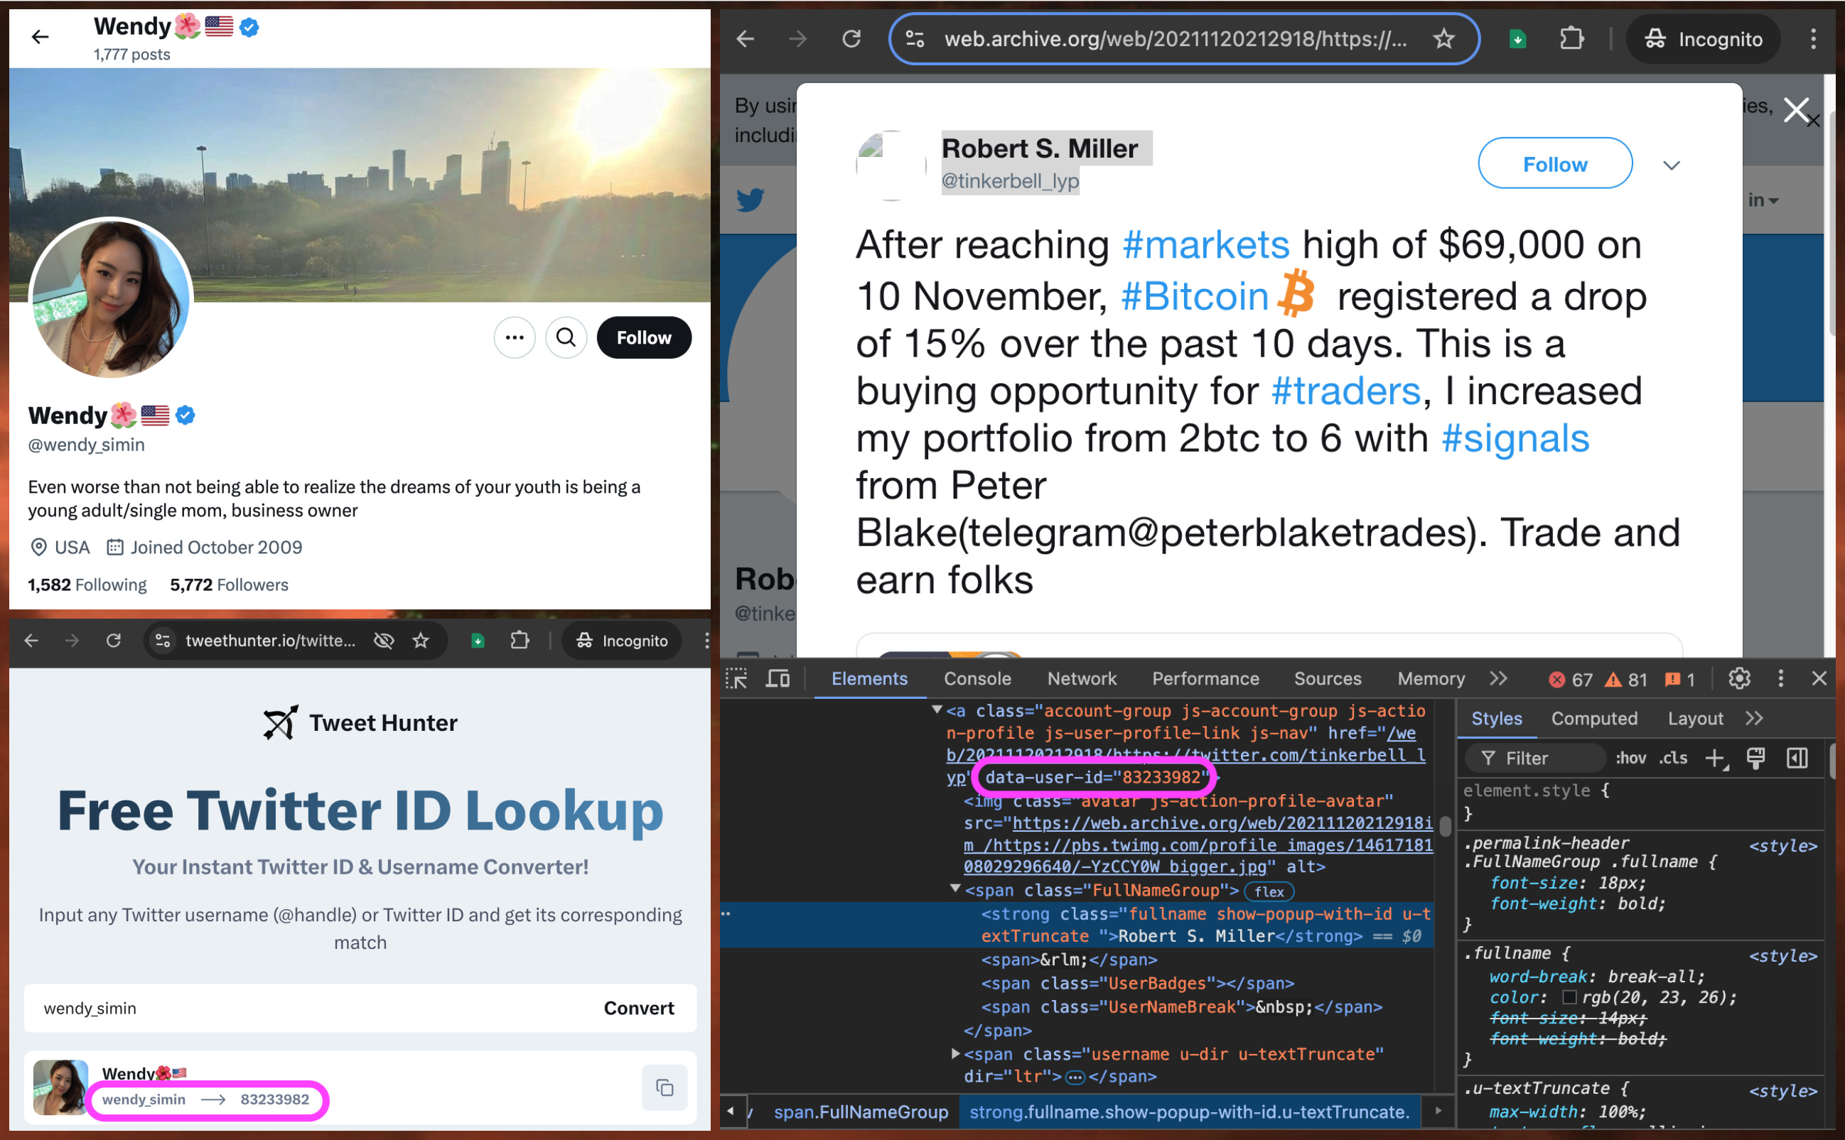Screen dimensions: 1845x1140
Task: Follow Robert S. Miller
Action: coord(1555,163)
